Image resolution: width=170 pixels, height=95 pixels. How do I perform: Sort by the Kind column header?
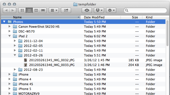coord(156,17)
